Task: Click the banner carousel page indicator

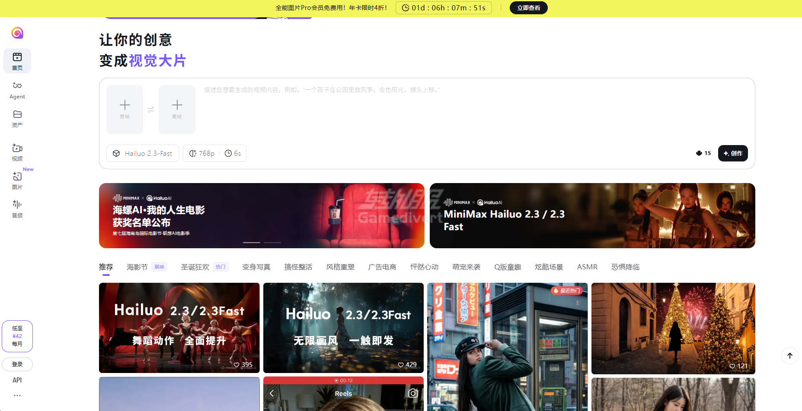Action: tap(252, 243)
